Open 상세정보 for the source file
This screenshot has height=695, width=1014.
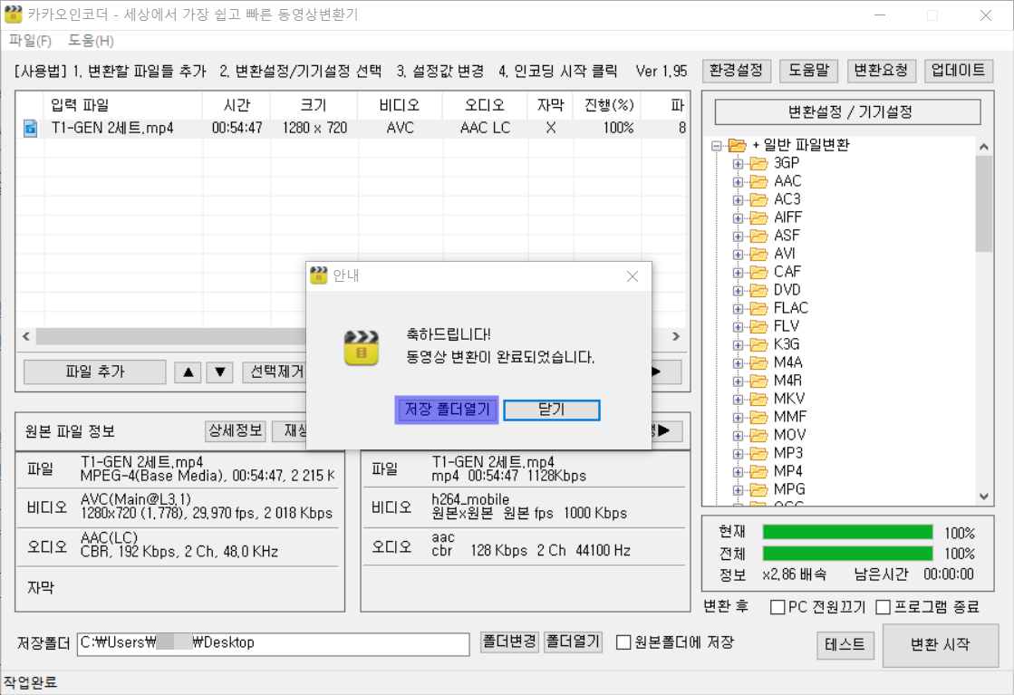click(x=236, y=430)
